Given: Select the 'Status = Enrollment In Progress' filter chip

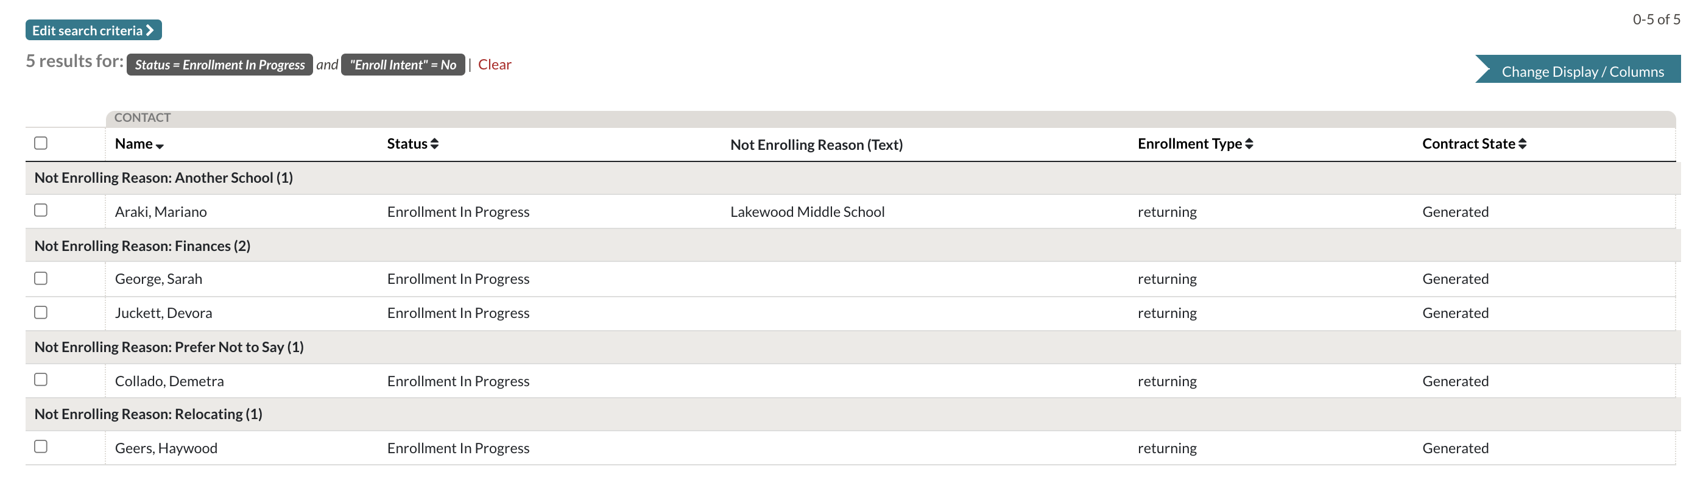Looking at the screenshot, I should (219, 65).
